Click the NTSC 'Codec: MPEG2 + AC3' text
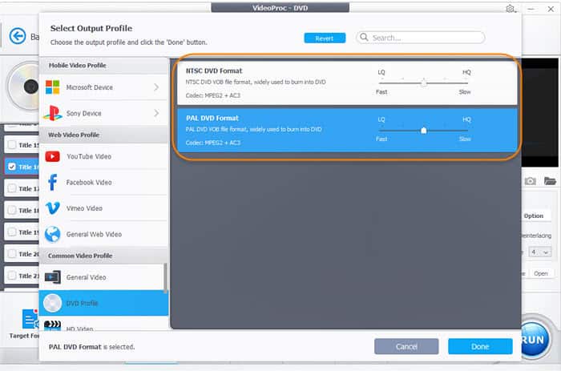Image resolution: width=561 pixels, height=371 pixels. click(x=213, y=95)
